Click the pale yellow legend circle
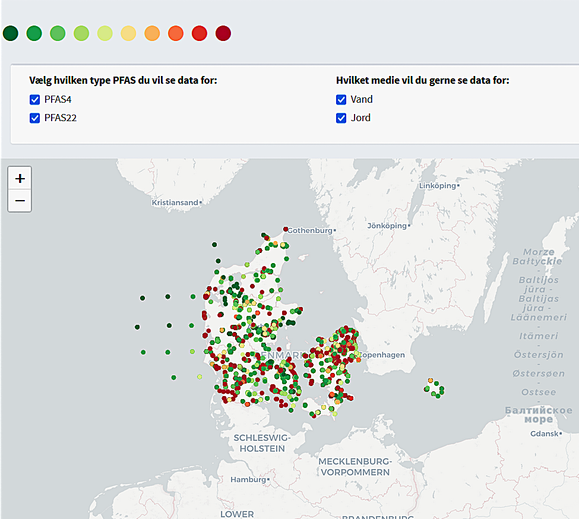This screenshot has height=519, width=579. coord(129,33)
